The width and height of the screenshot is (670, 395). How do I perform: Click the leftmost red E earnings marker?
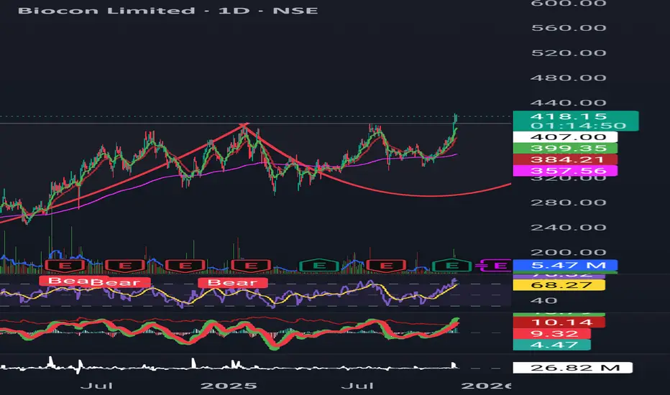65,266
